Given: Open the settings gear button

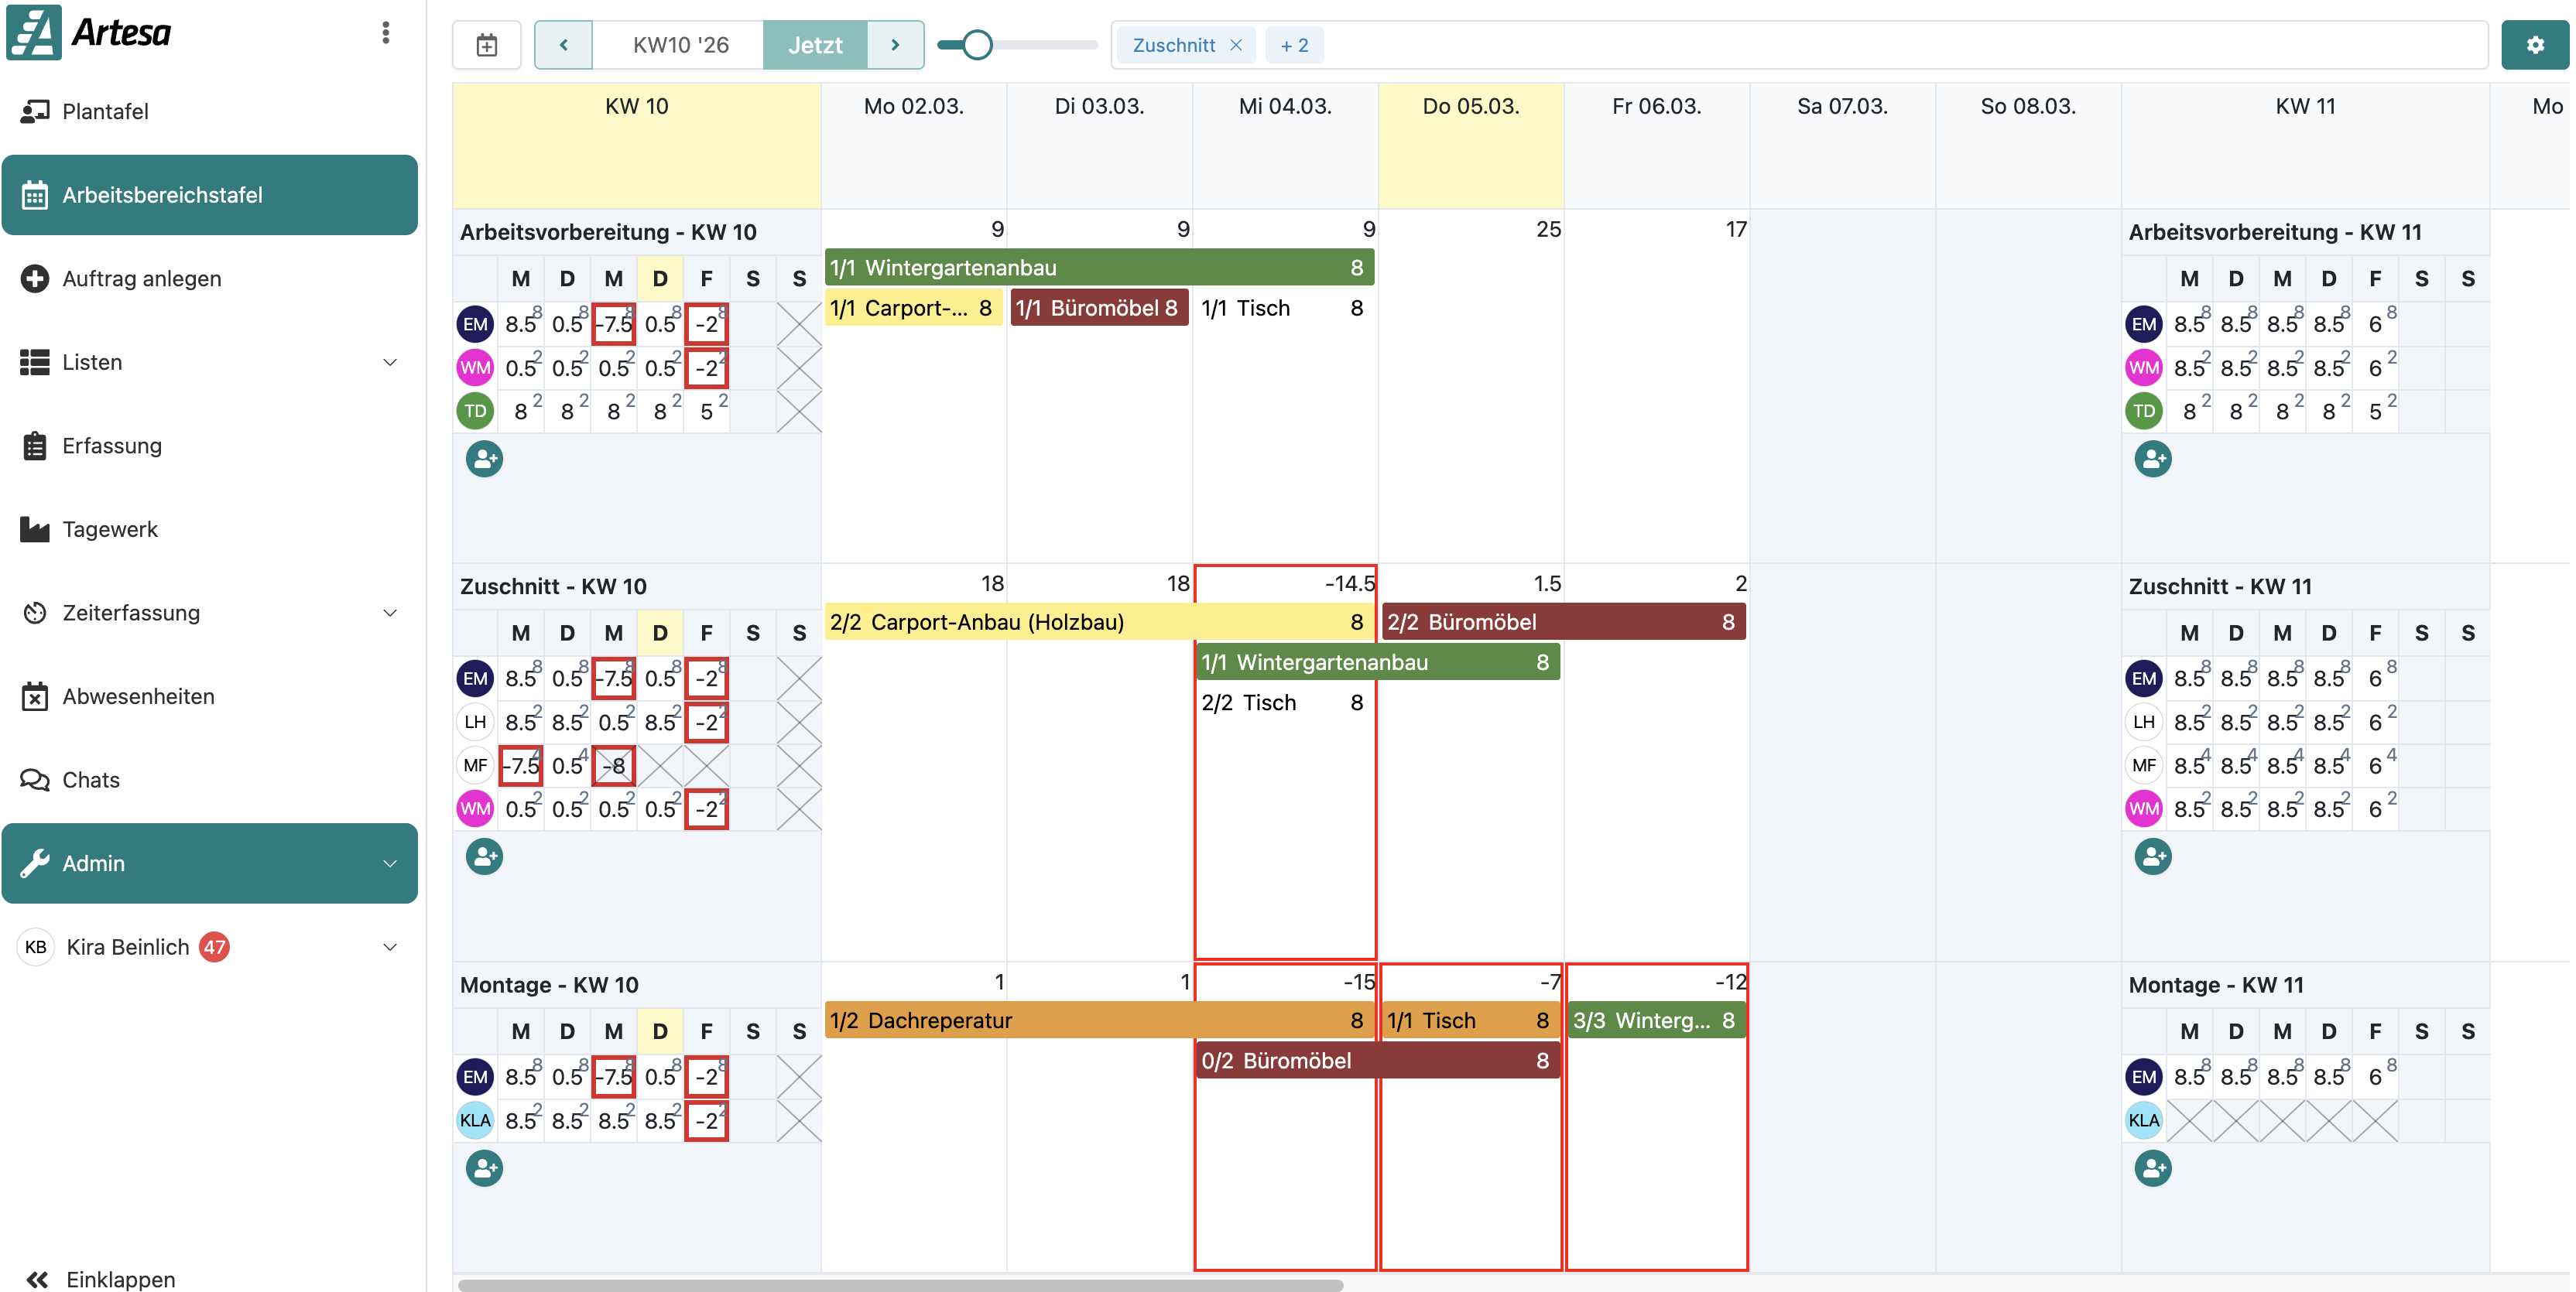Looking at the screenshot, I should 2534,45.
